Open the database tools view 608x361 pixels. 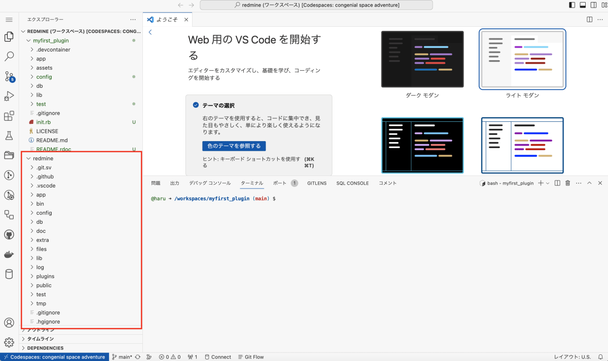tap(8, 273)
